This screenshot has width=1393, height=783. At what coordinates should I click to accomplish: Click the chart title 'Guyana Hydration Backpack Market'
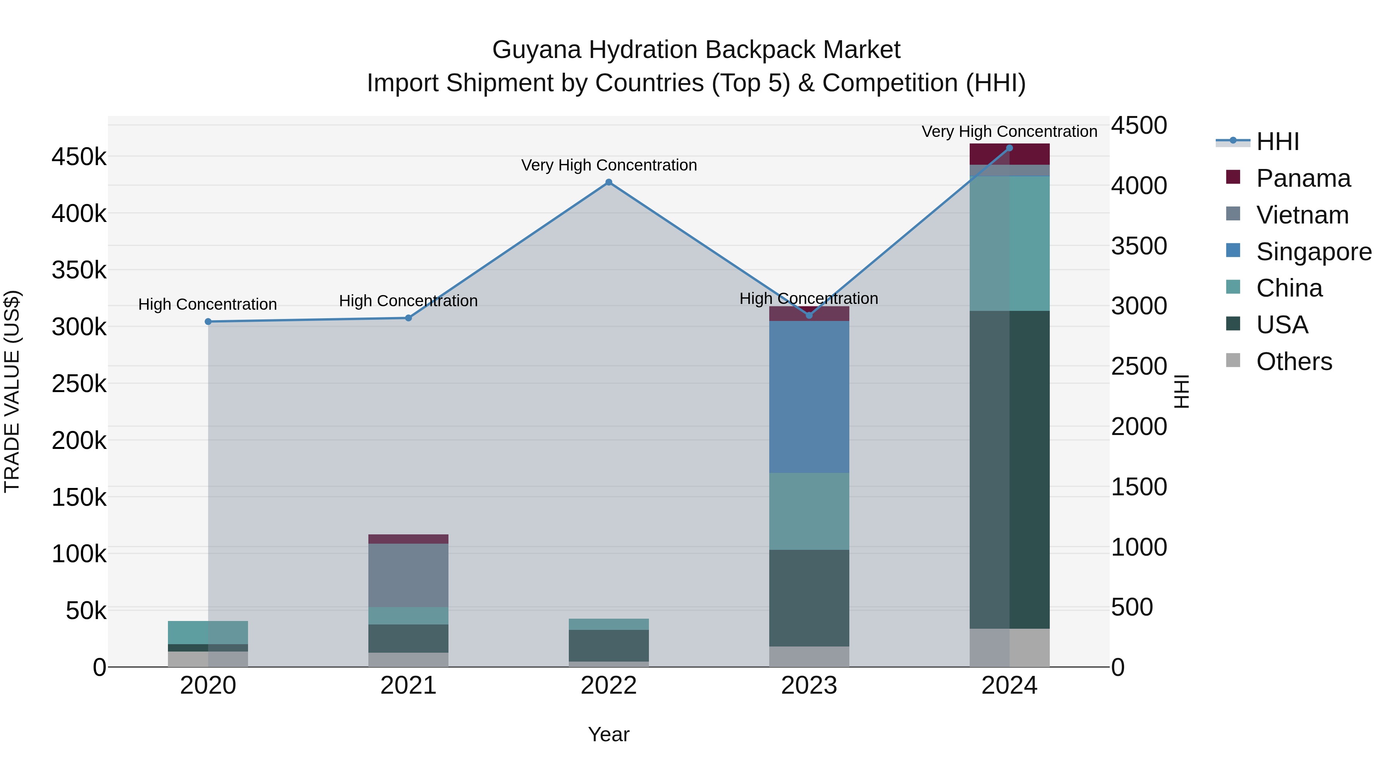click(x=696, y=50)
